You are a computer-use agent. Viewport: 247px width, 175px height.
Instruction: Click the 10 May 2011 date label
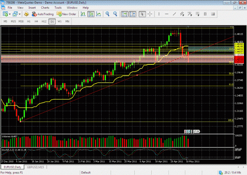click(192, 161)
